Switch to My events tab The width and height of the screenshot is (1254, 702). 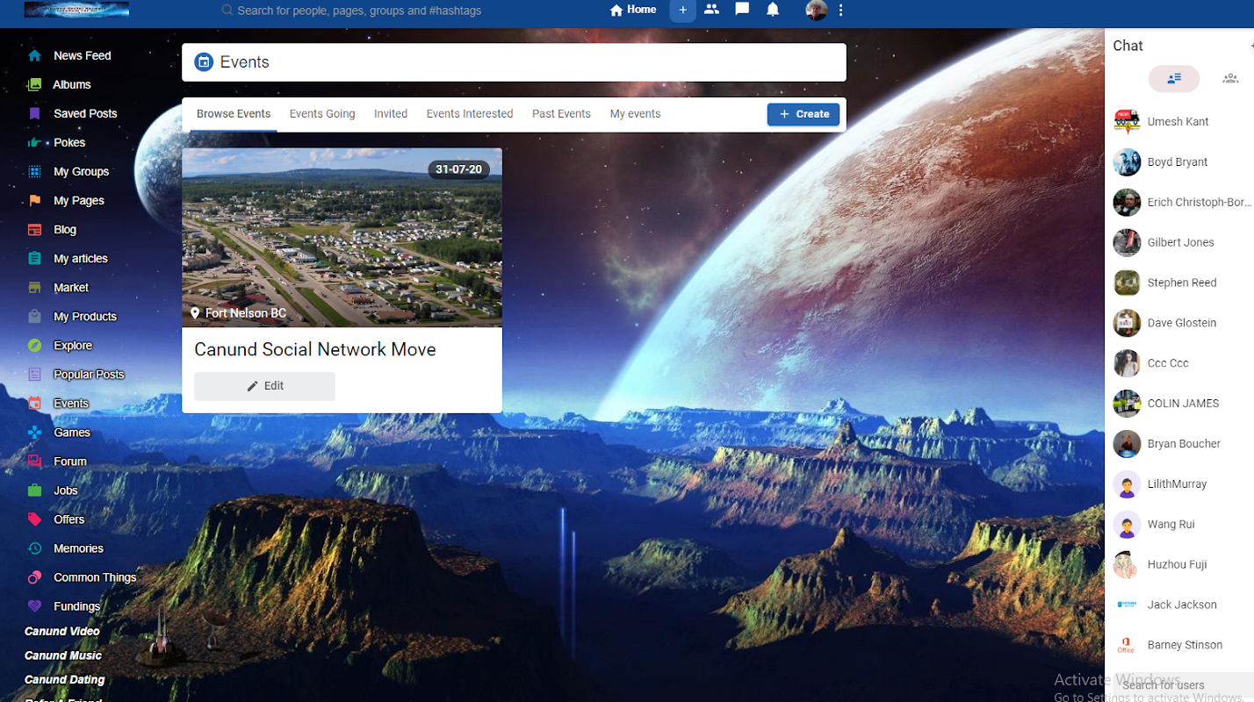click(x=635, y=114)
